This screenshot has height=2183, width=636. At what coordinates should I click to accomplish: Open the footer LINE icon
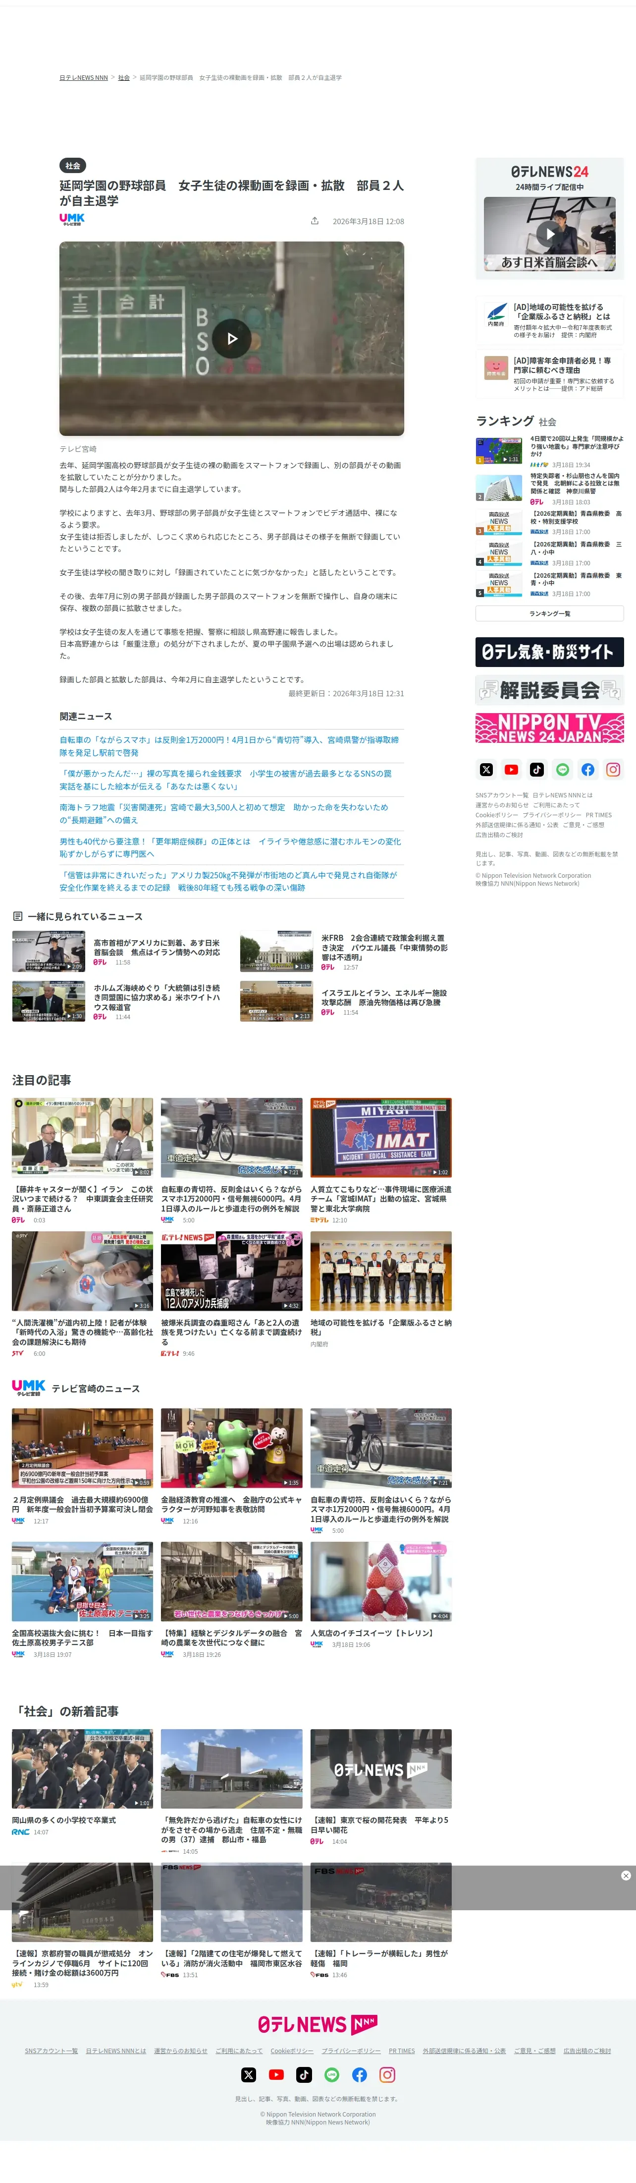[332, 2074]
